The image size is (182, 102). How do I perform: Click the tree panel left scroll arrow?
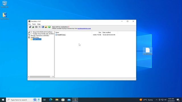tap(29, 76)
